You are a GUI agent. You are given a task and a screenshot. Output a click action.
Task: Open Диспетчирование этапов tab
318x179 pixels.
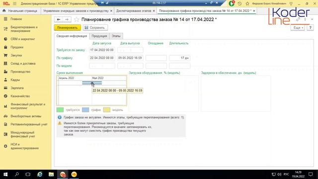tap(134, 11)
